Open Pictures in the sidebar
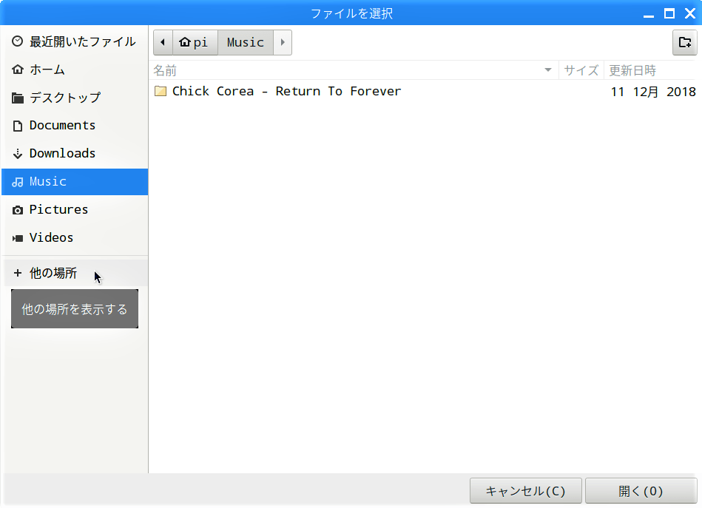 click(75, 210)
